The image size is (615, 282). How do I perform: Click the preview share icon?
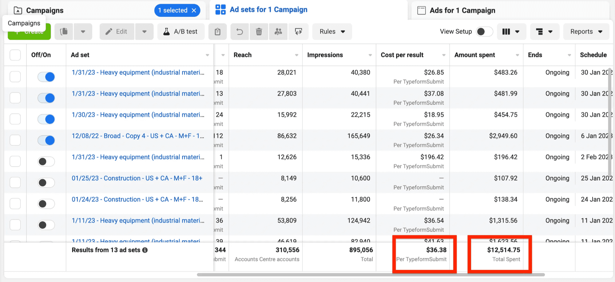[x=298, y=32]
